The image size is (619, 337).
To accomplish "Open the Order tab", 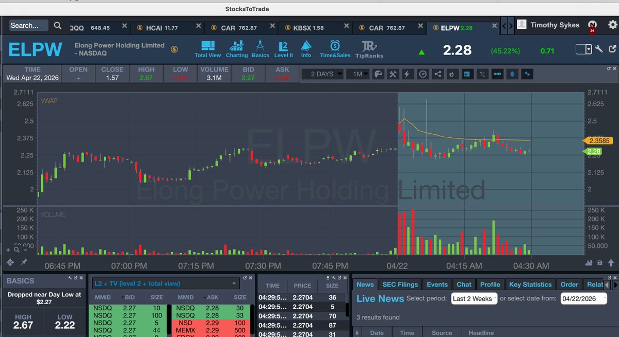I will click(x=569, y=285).
